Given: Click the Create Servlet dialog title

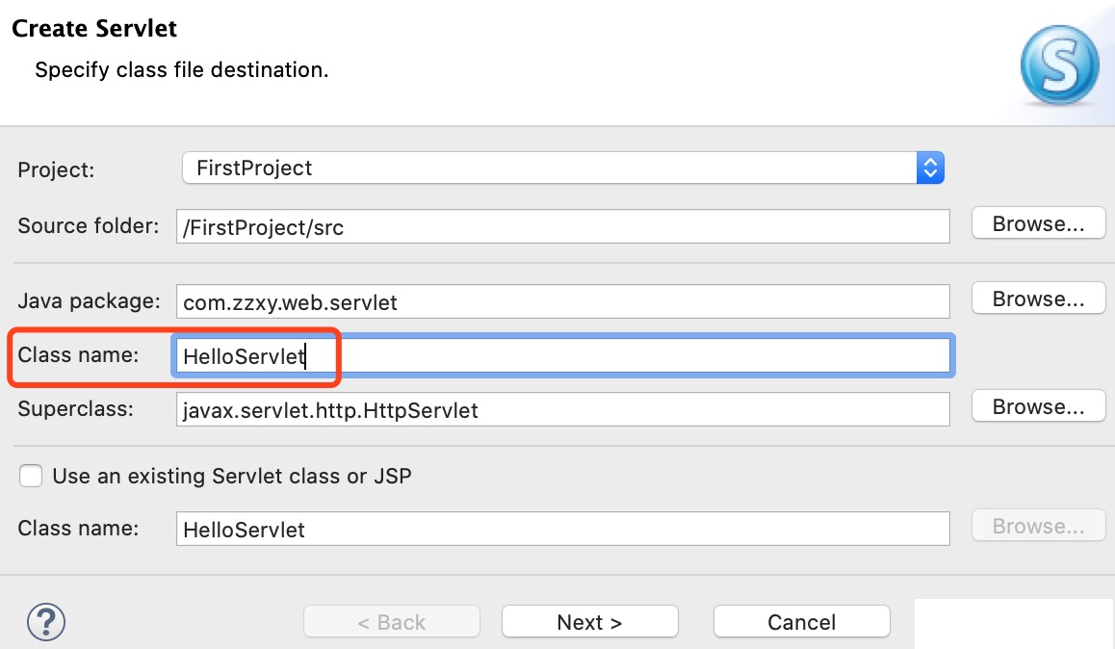Looking at the screenshot, I should coord(94,28).
